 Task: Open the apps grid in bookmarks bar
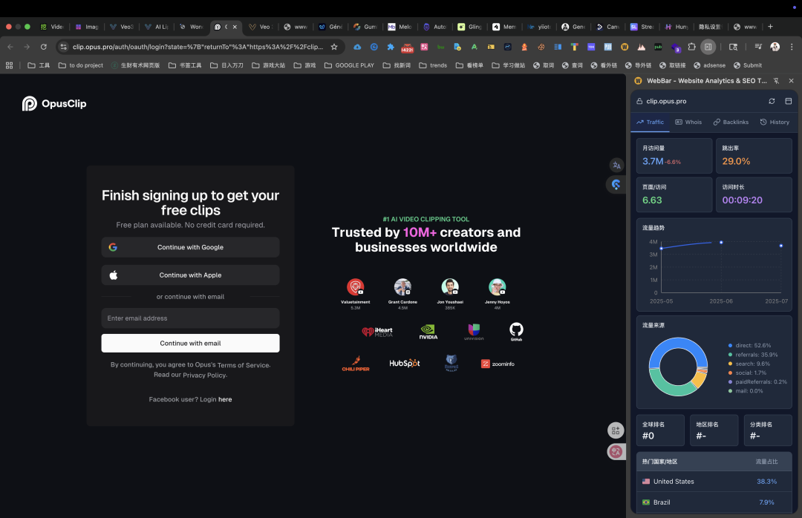click(x=9, y=65)
